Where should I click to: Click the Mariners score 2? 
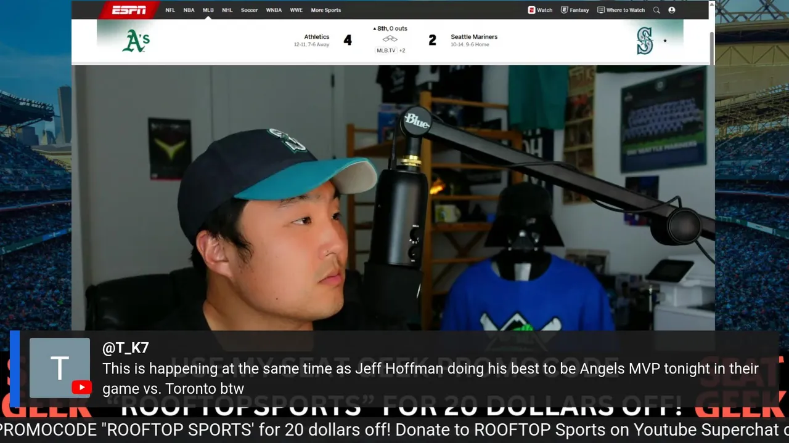pyautogui.click(x=432, y=41)
